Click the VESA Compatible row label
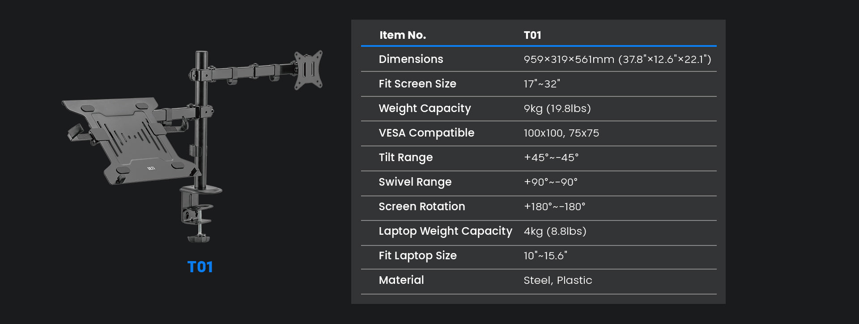 click(426, 133)
